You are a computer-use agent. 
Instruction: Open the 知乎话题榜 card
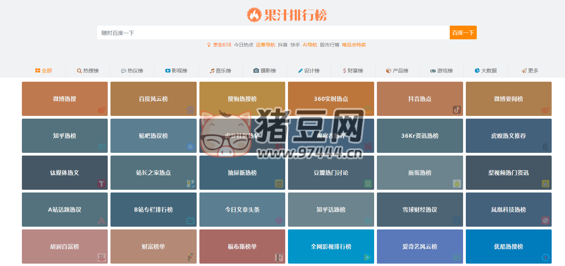pos(331,210)
